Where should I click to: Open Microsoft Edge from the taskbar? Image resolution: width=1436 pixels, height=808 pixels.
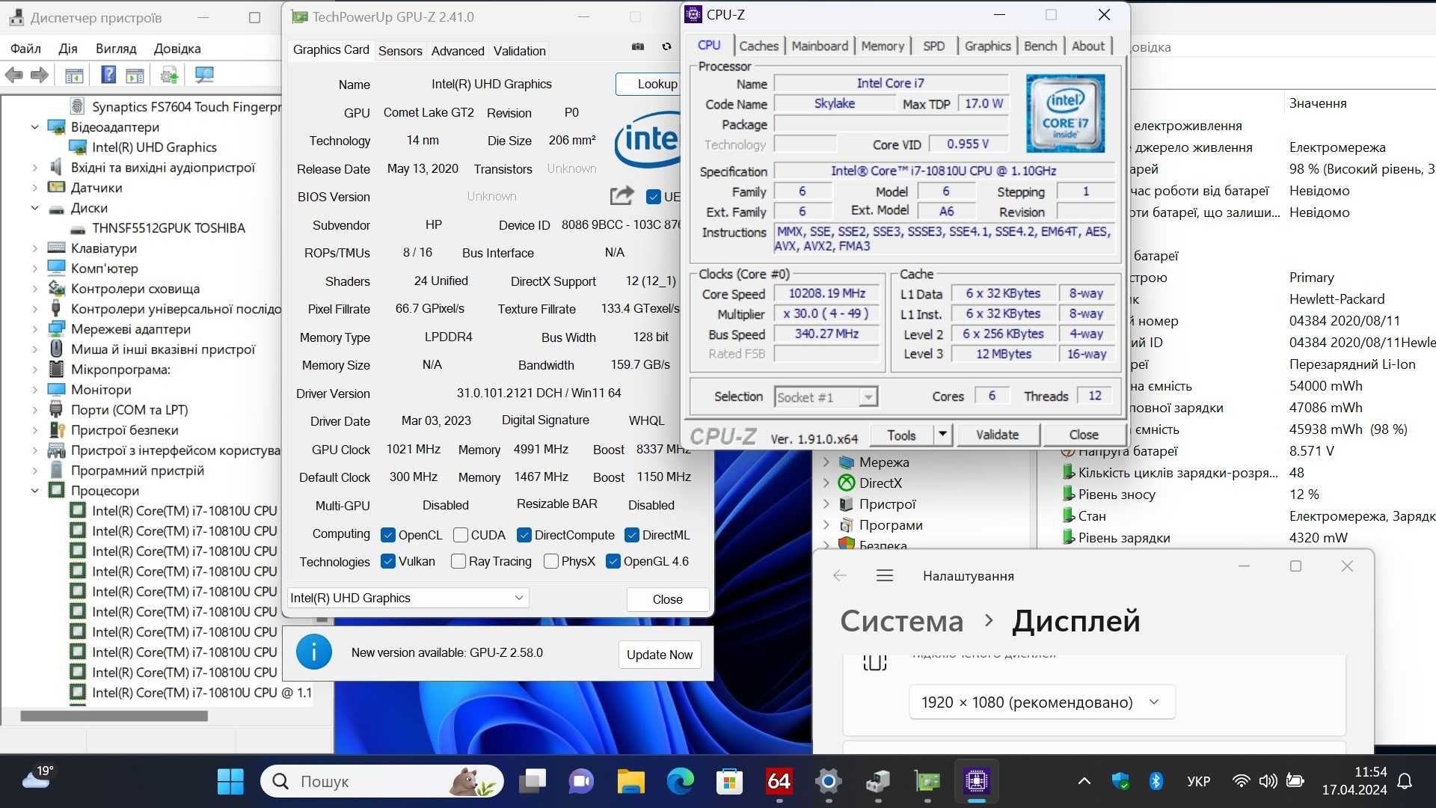click(x=680, y=782)
